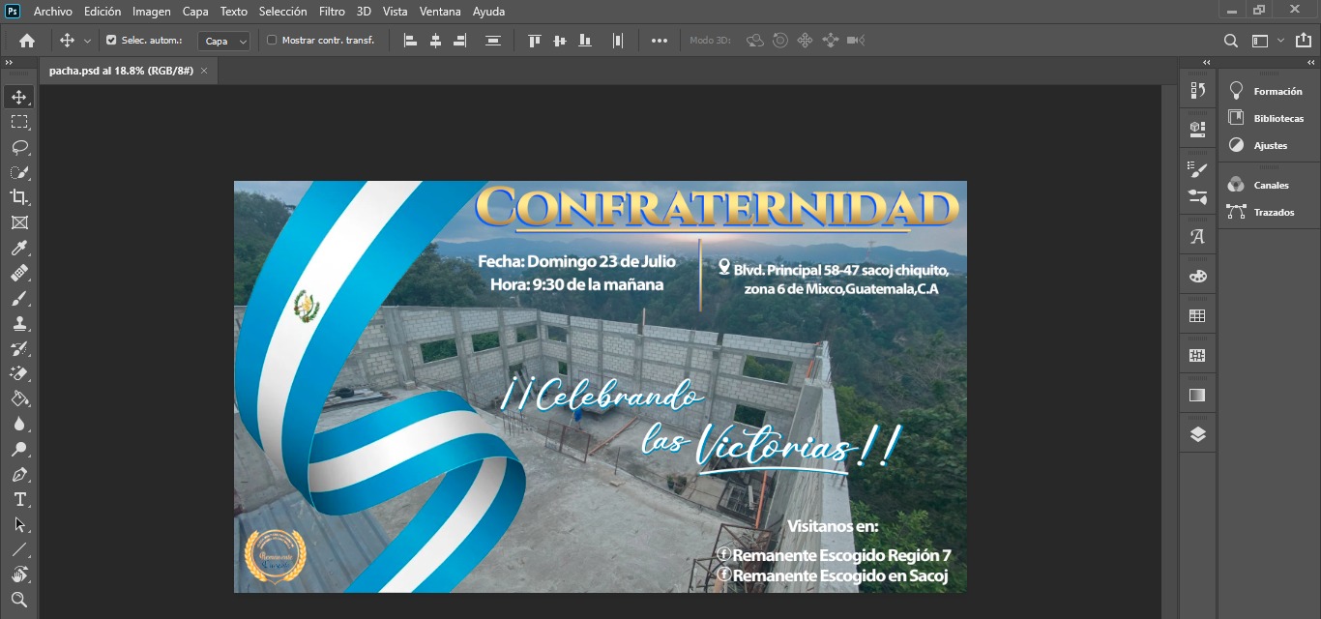Viewport: 1321px width, 619px height.
Task: Enable Mostrar contr. transf. checkbox
Action: (272, 41)
